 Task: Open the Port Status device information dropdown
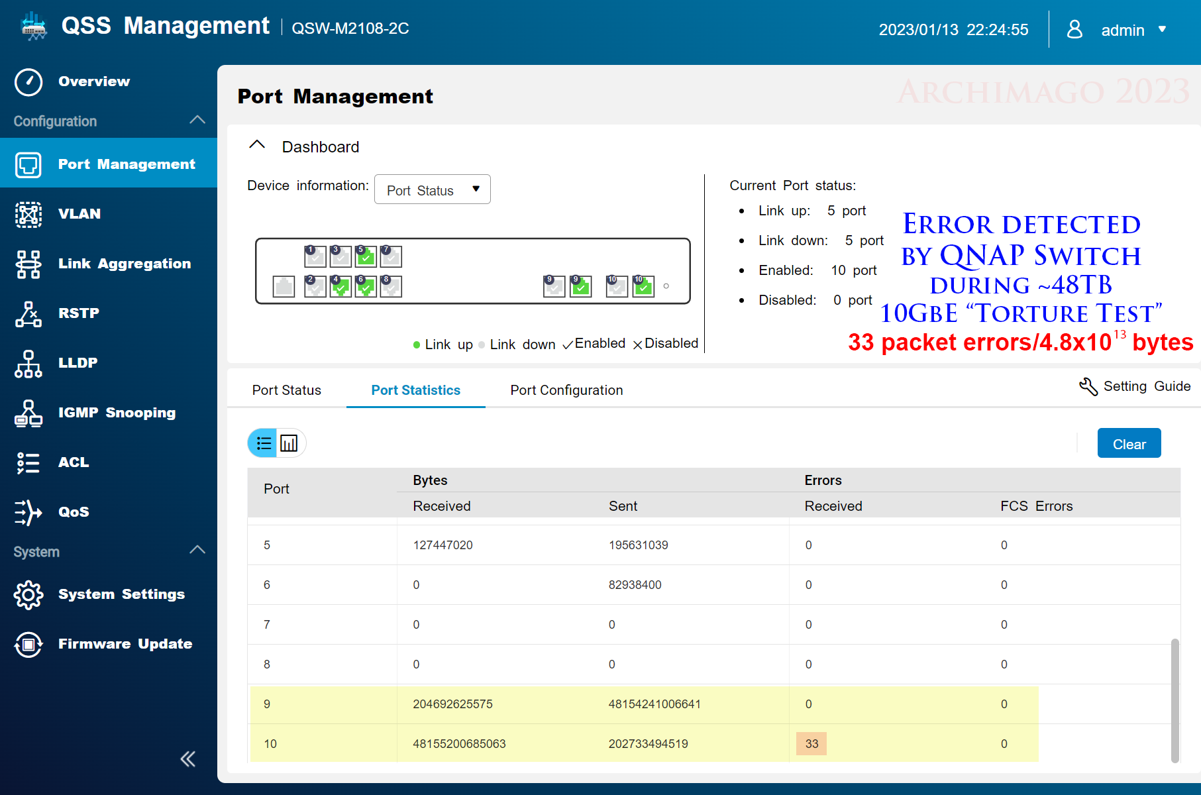pos(433,190)
